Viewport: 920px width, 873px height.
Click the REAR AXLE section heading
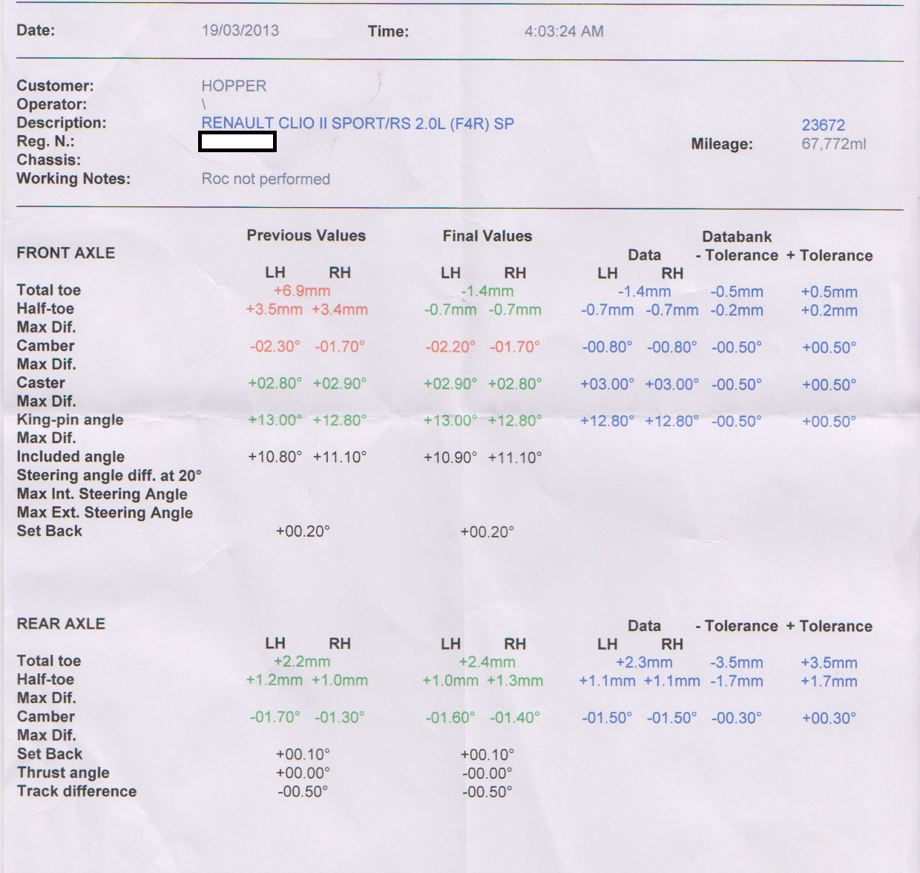tap(61, 624)
